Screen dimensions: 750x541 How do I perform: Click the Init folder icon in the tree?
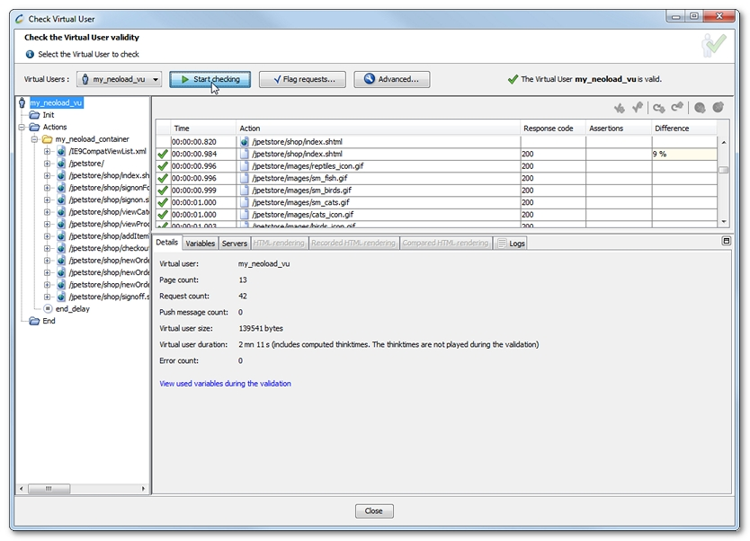point(34,115)
